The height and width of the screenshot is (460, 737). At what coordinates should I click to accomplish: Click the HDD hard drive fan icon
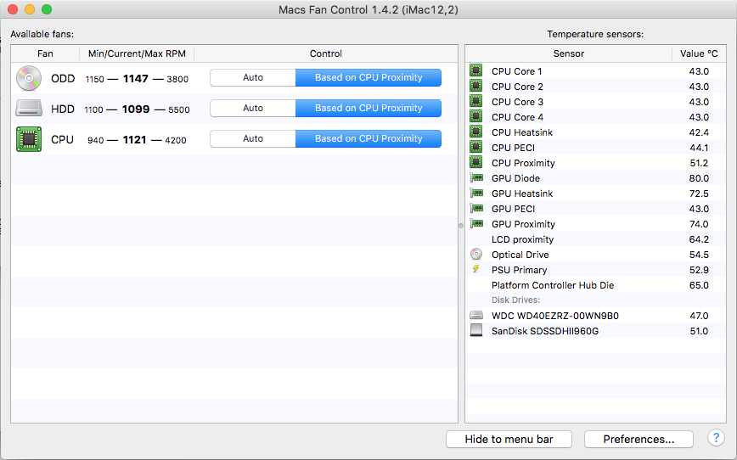29,109
